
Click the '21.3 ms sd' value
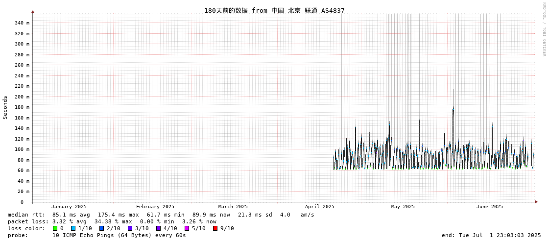[x=255, y=215]
